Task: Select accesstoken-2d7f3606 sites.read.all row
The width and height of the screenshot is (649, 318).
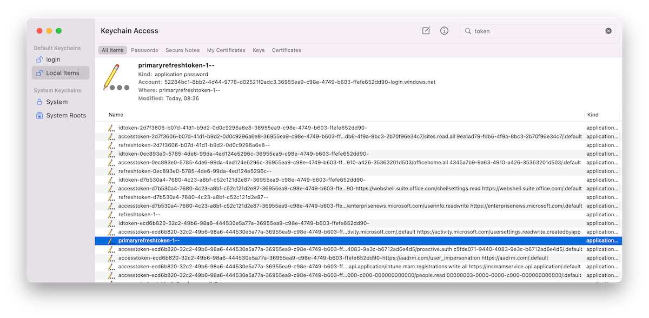Action: pyautogui.click(x=358, y=136)
